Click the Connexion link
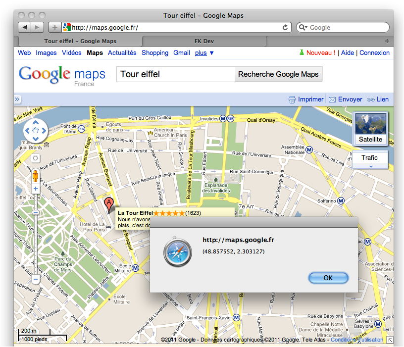The height and width of the screenshot is (347, 404). pos(374,53)
